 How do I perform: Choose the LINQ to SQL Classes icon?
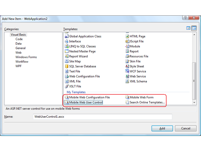tap(67, 46)
